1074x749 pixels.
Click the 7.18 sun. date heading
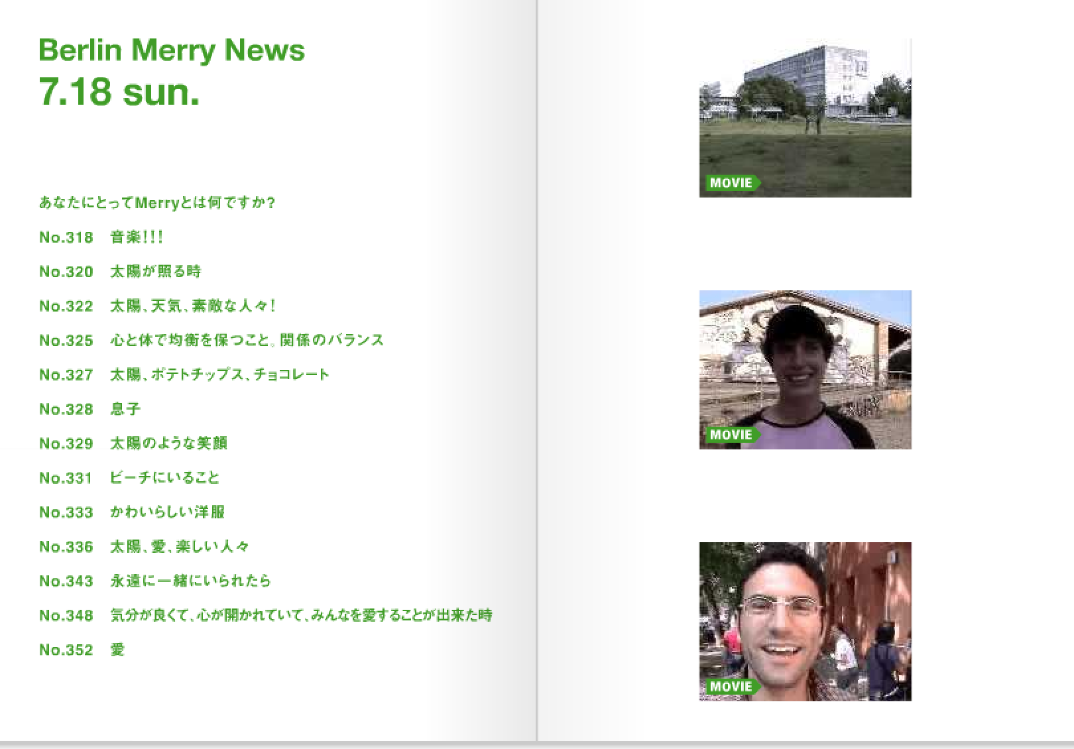coord(119,91)
